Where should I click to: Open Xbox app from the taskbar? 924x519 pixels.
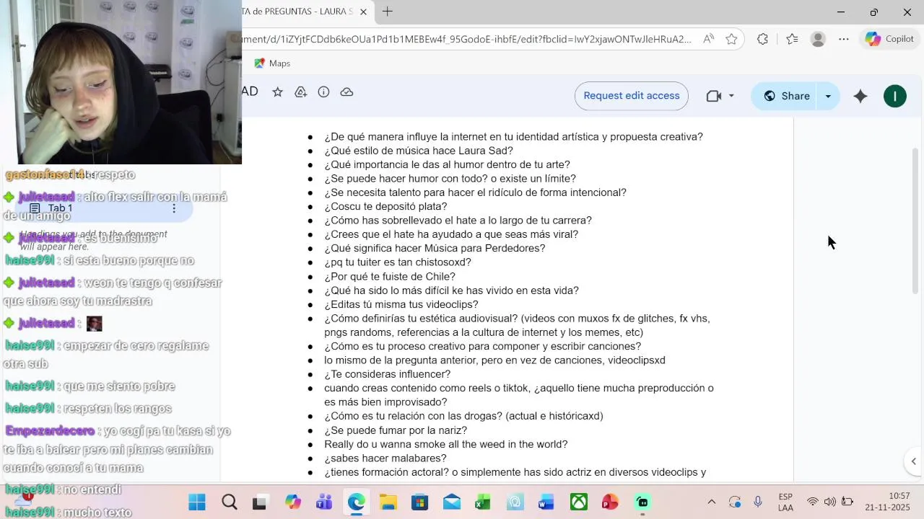point(579,502)
